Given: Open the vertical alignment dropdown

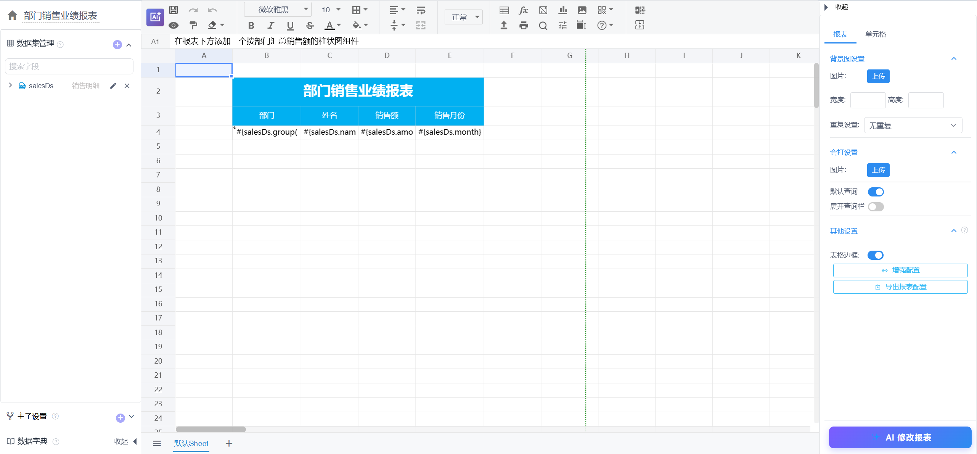Looking at the screenshot, I should 397,26.
